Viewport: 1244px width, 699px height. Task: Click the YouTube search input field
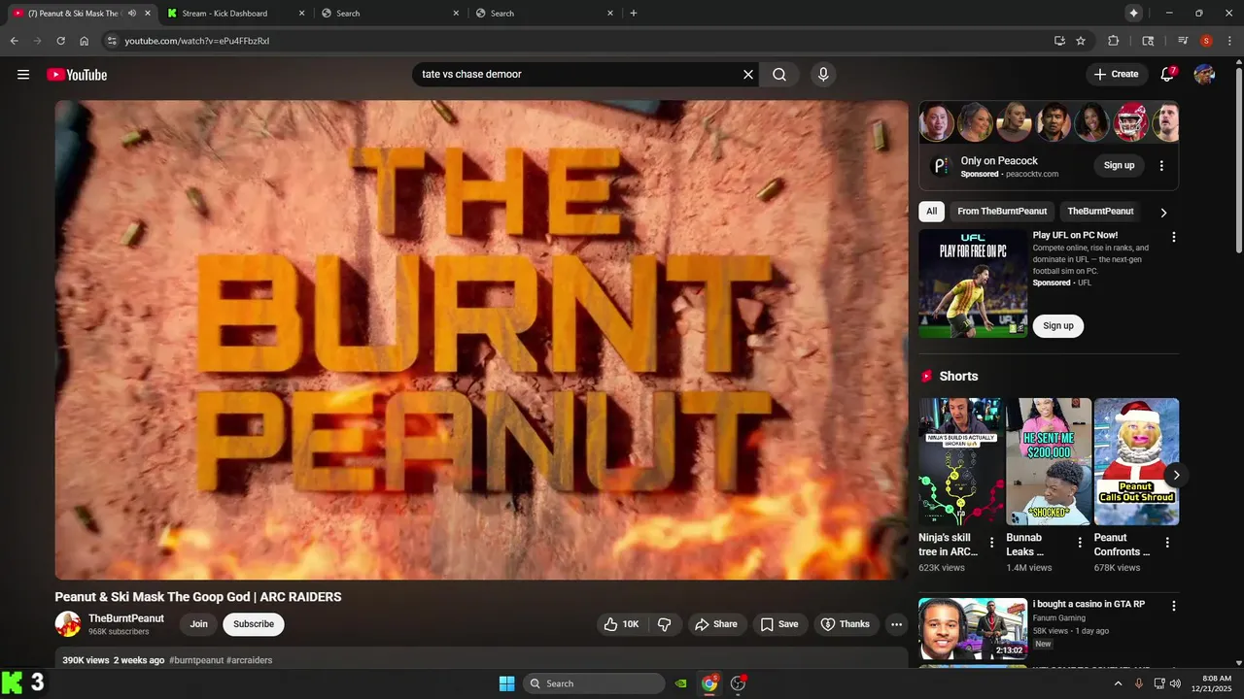575,75
